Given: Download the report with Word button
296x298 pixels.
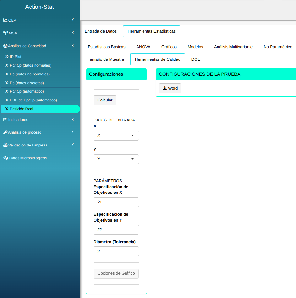Looking at the screenshot, I should point(170,88).
